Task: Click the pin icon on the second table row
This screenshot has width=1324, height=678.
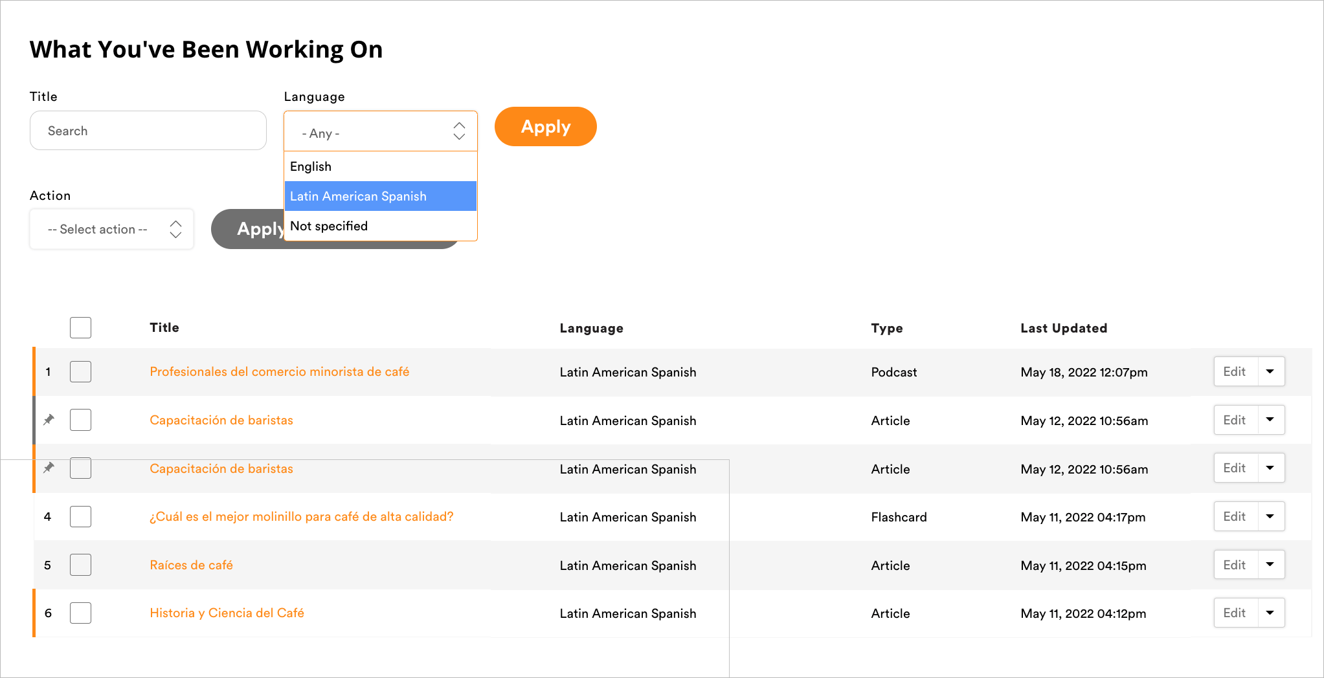Action: tap(49, 420)
